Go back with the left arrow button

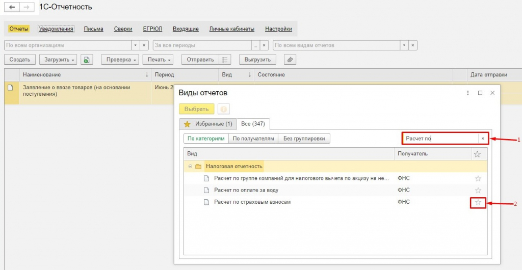[x=12, y=7]
